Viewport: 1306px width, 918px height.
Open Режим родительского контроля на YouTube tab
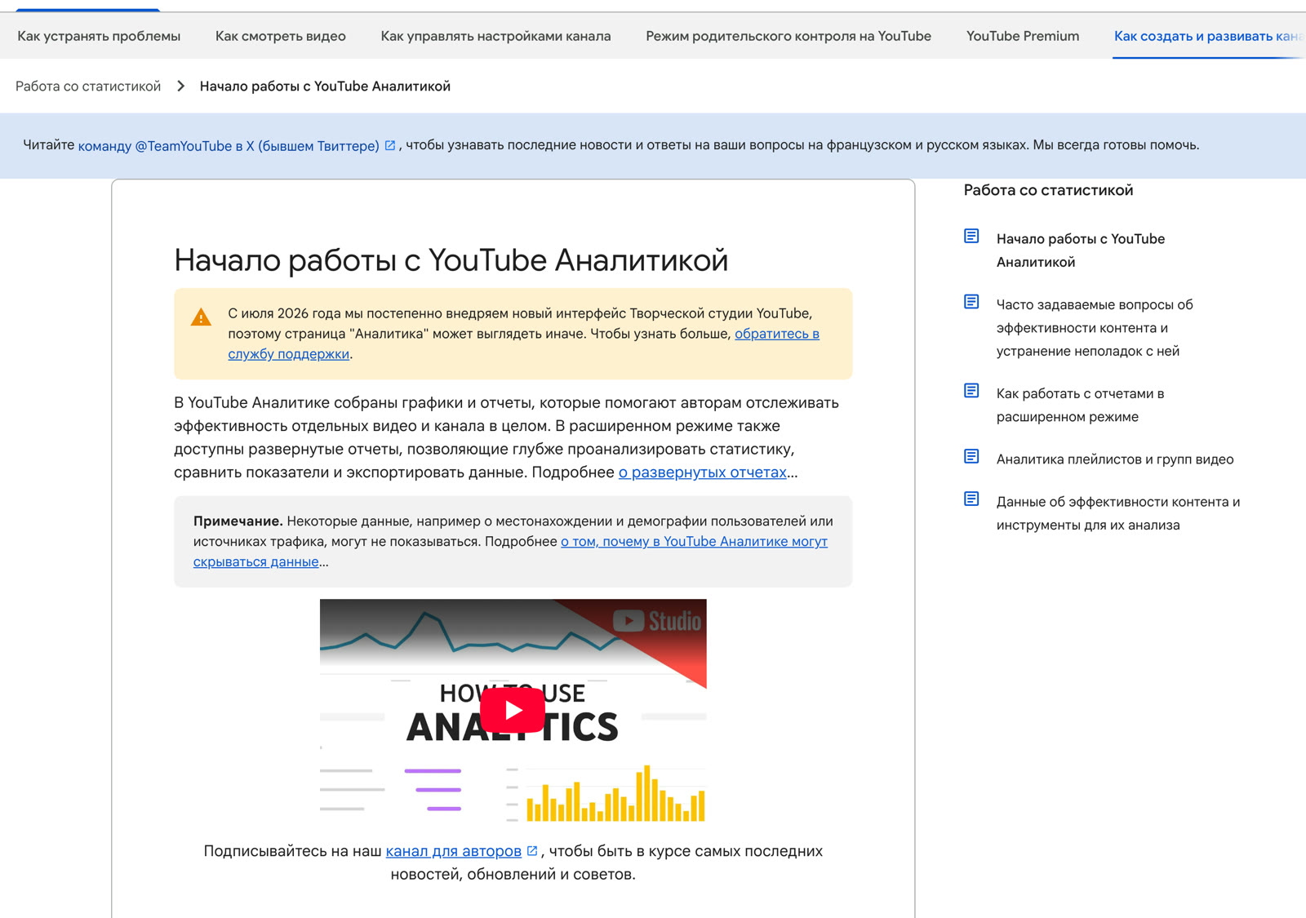click(x=788, y=36)
